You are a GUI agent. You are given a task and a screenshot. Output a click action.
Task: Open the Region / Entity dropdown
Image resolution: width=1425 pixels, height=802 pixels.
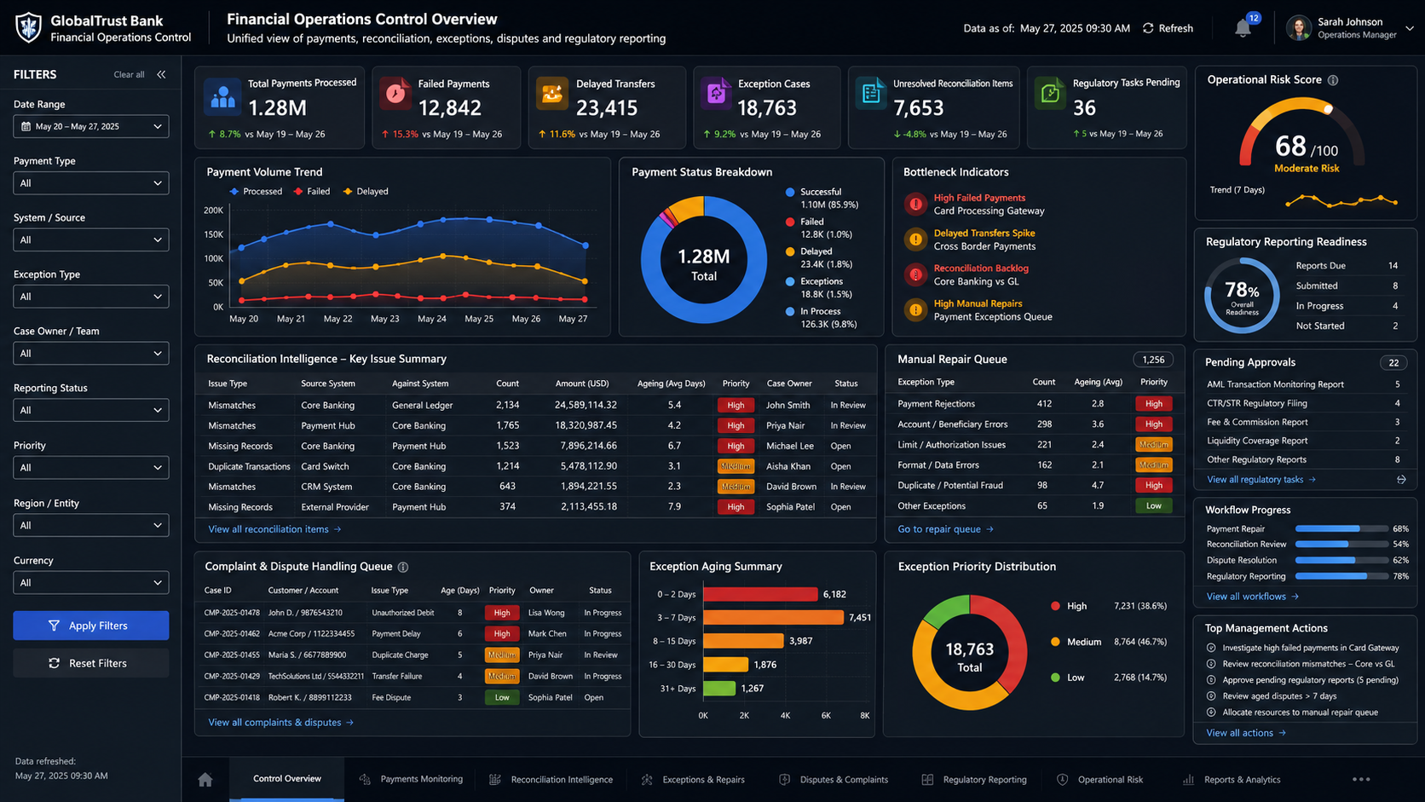click(91, 525)
